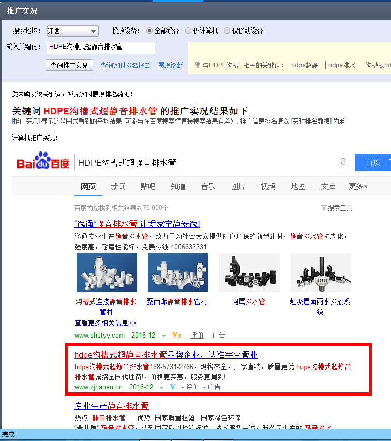This screenshot has height=441, width=391.
Task: Click the V3 credibility badge icon
Action: (176, 335)
